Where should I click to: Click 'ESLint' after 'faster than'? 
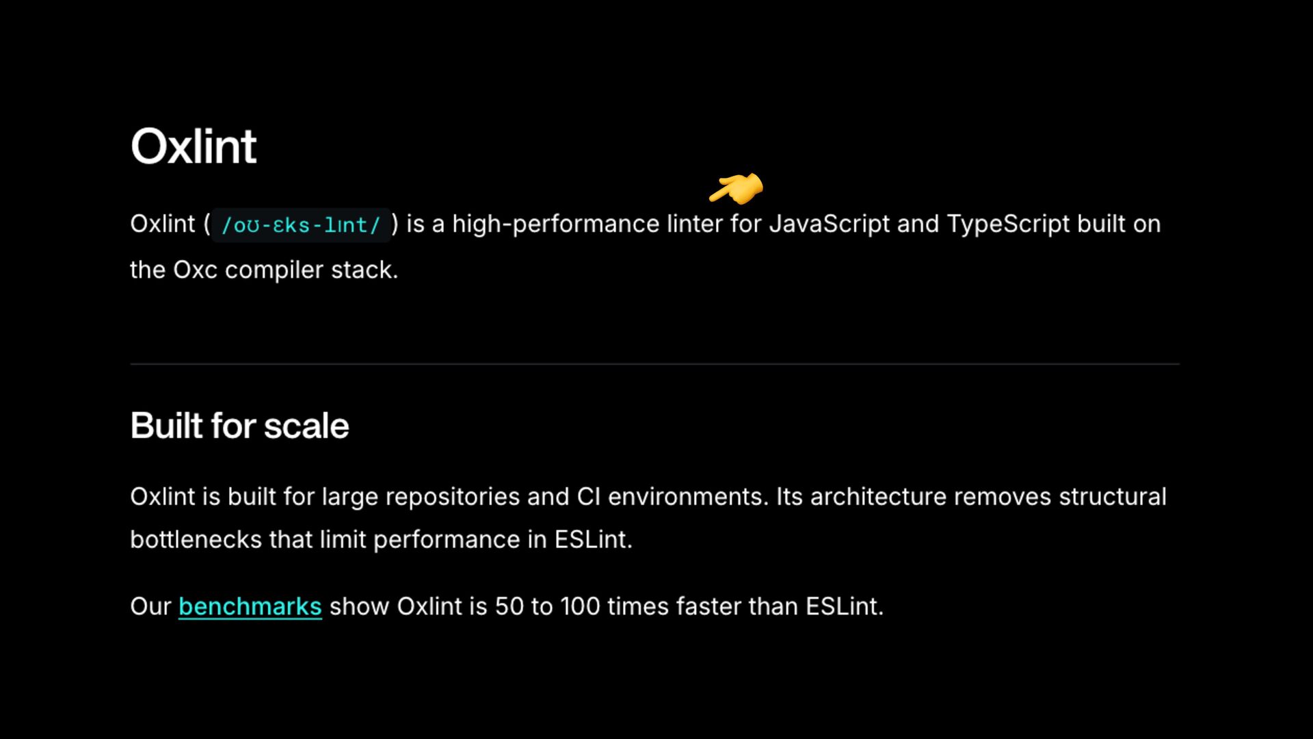click(843, 607)
